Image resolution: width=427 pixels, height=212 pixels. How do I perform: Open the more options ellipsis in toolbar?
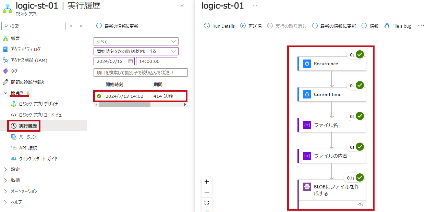[421, 26]
